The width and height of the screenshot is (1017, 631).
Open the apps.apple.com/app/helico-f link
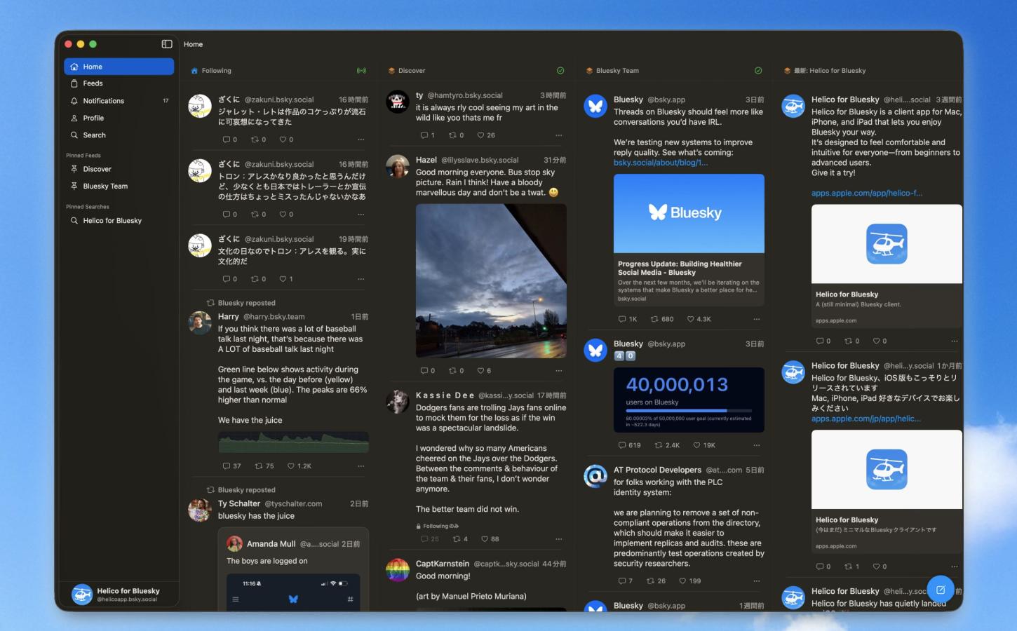coord(867,194)
